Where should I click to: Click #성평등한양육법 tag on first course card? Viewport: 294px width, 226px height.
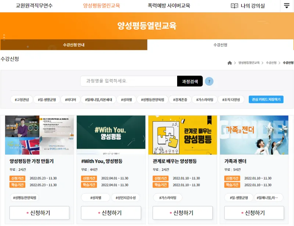(x=24, y=197)
